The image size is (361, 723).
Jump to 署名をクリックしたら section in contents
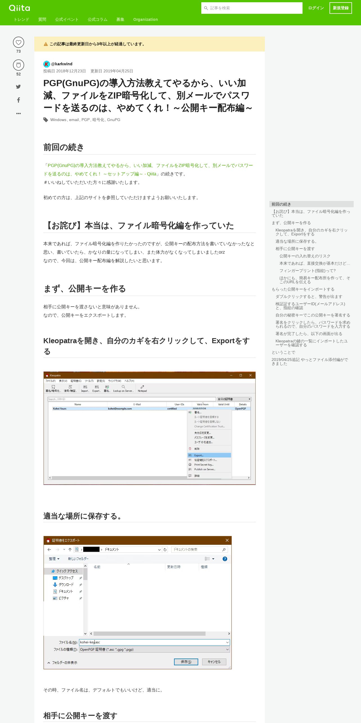pyautogui.click(x=313, y=324)
